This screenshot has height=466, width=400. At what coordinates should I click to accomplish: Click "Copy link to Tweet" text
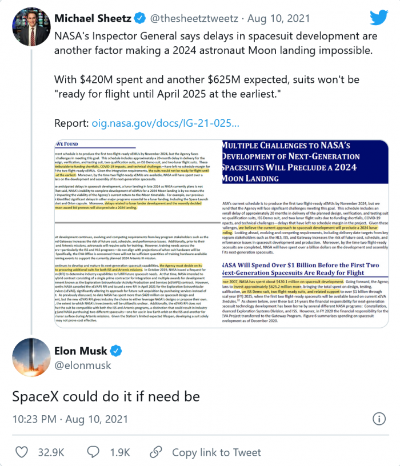click(x=217, y=452)
